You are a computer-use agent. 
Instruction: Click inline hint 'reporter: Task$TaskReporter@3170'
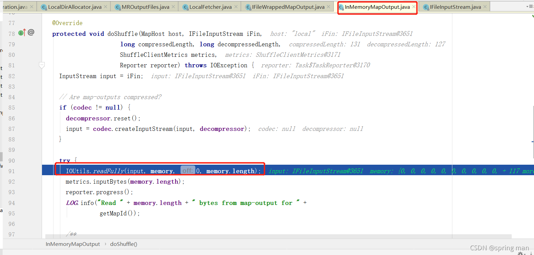[315, 65]
